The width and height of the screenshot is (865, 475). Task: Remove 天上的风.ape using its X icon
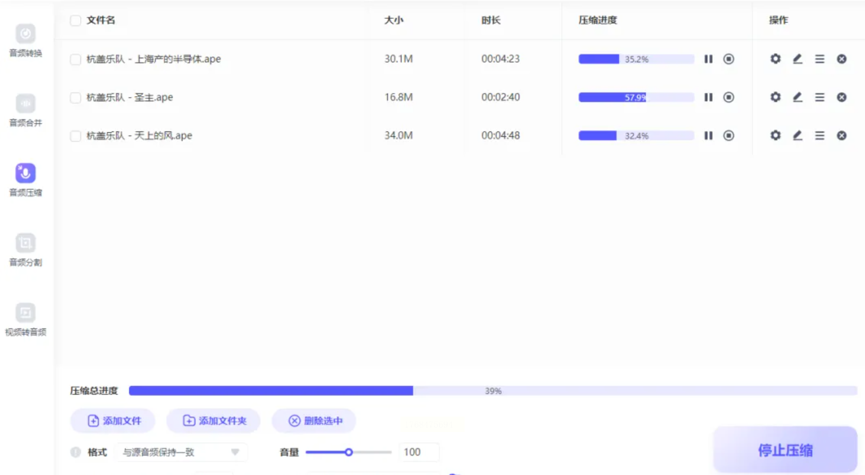pos(841,135)
